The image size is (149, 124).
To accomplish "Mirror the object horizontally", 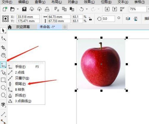I will [x=128, y=19].
